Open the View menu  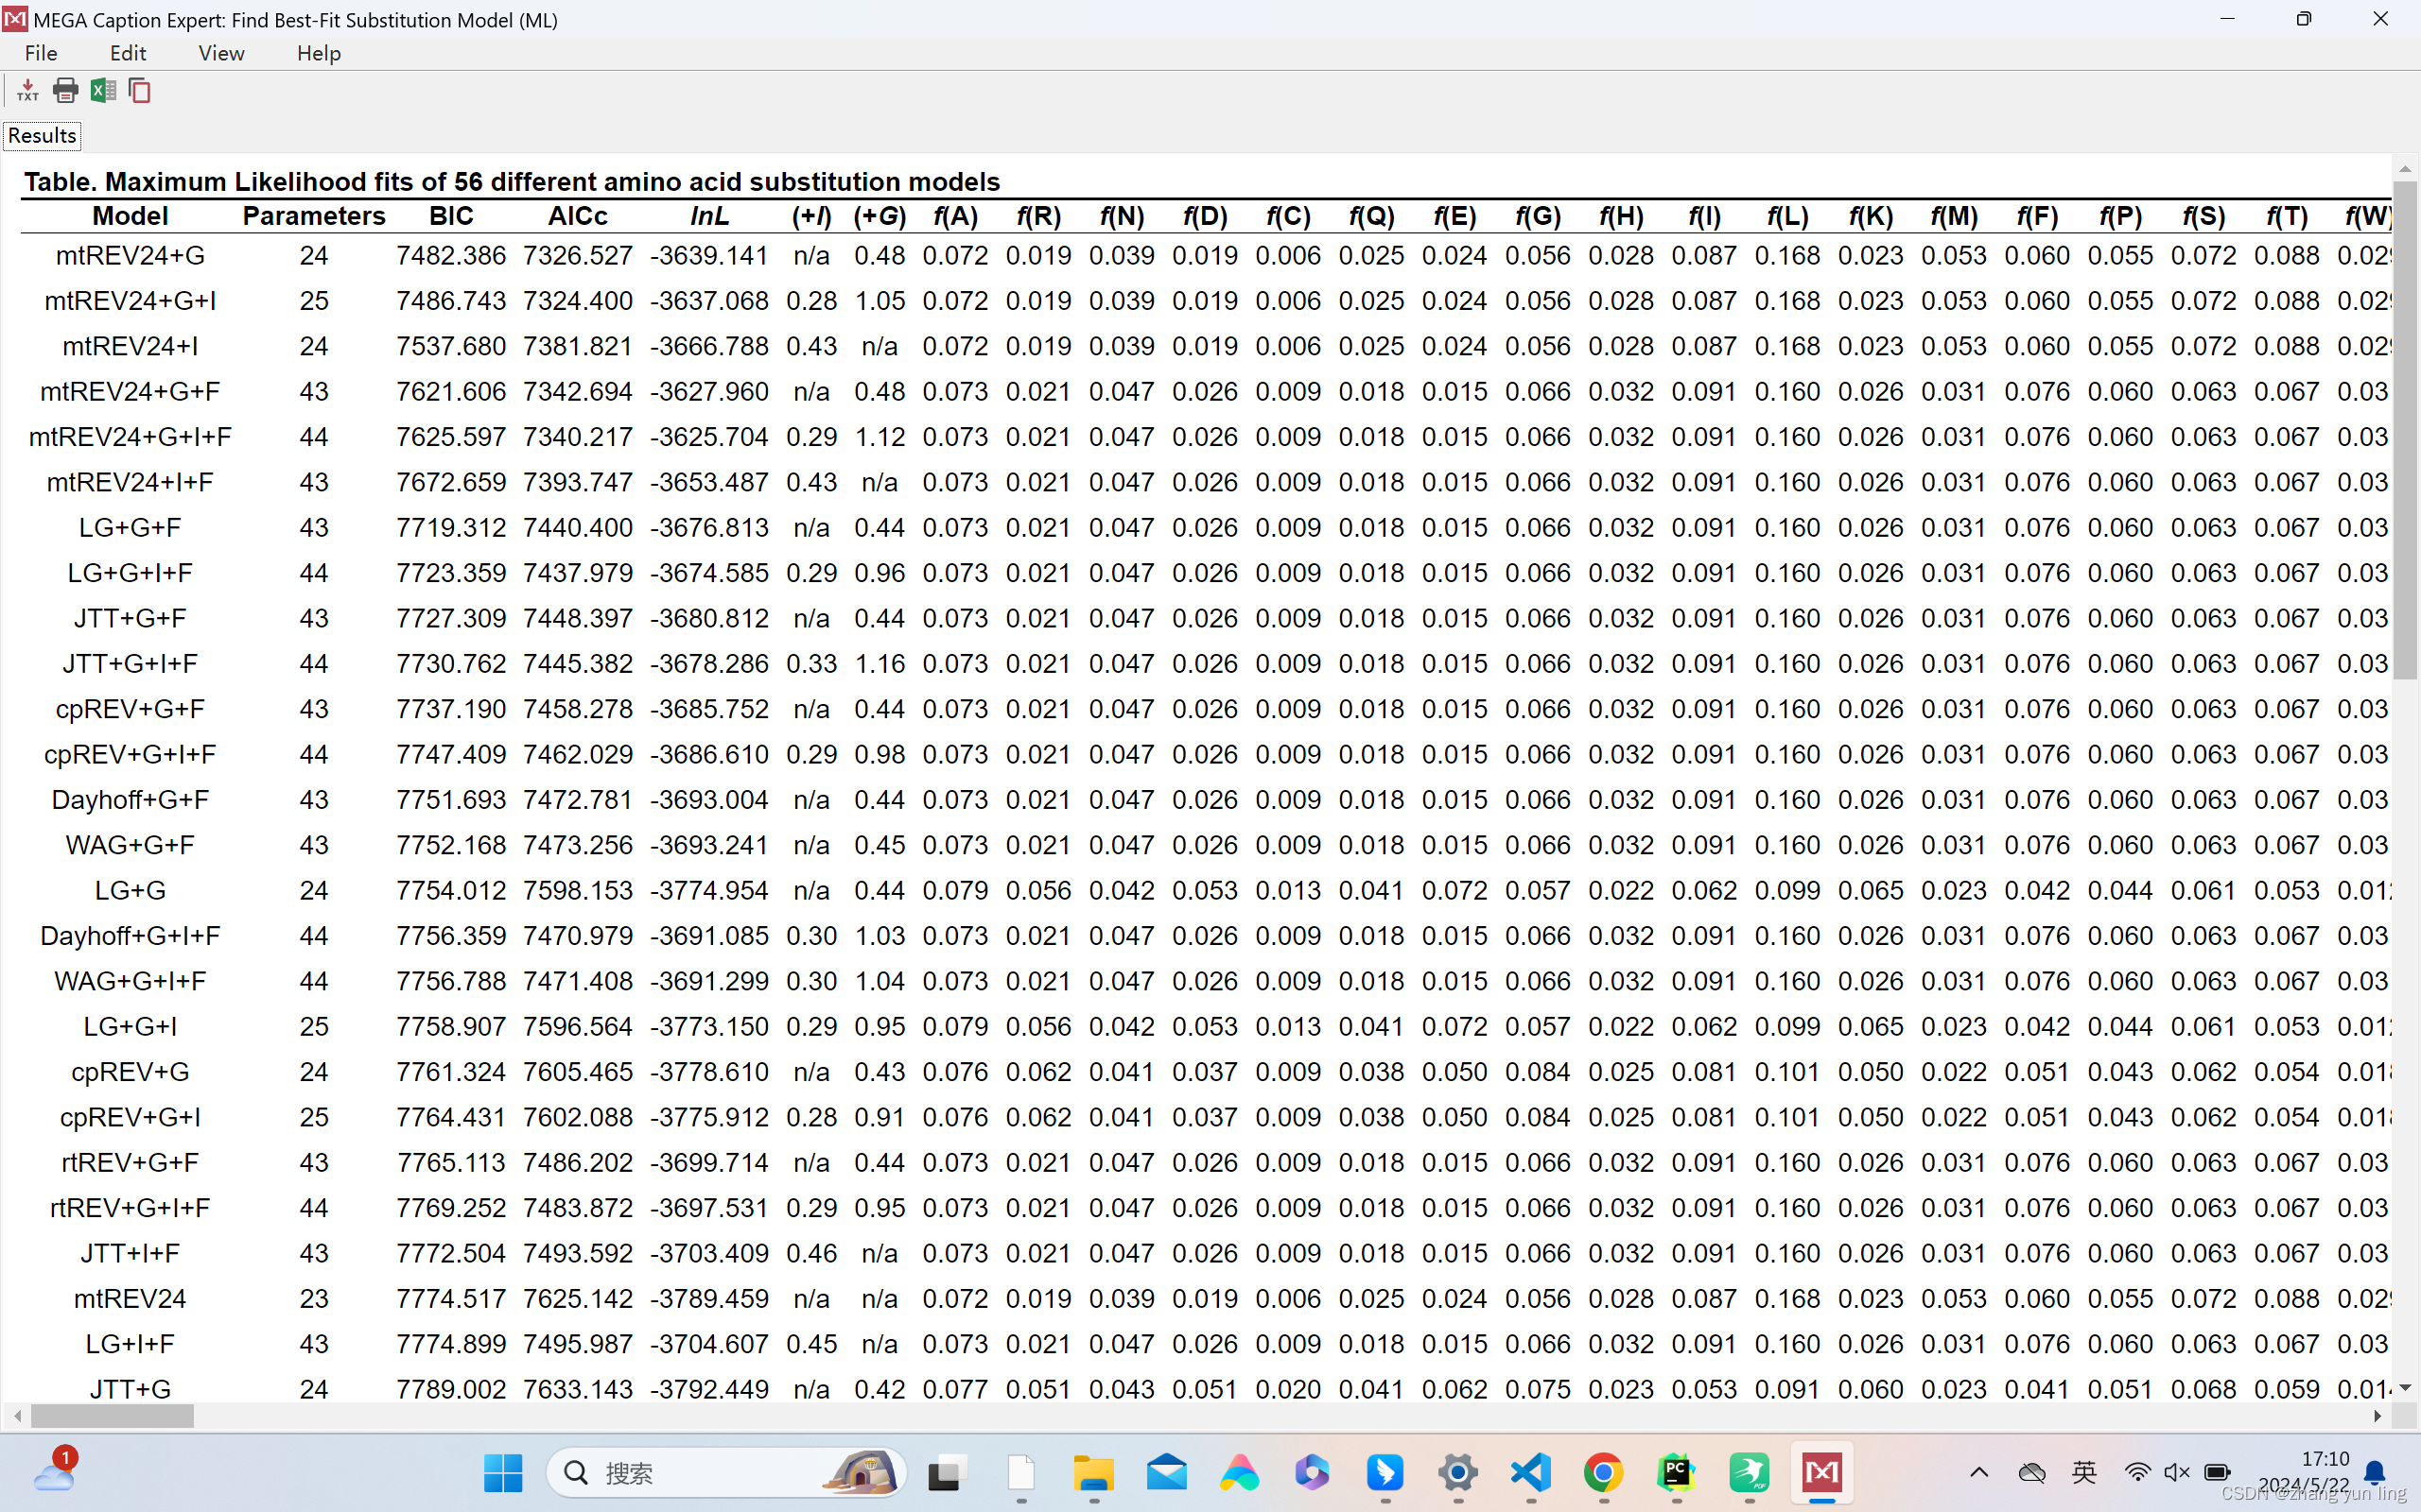coord(221,53)
